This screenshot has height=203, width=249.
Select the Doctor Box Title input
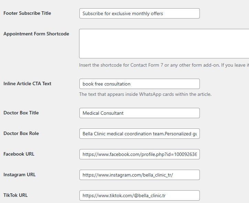[x=139, y=113]
